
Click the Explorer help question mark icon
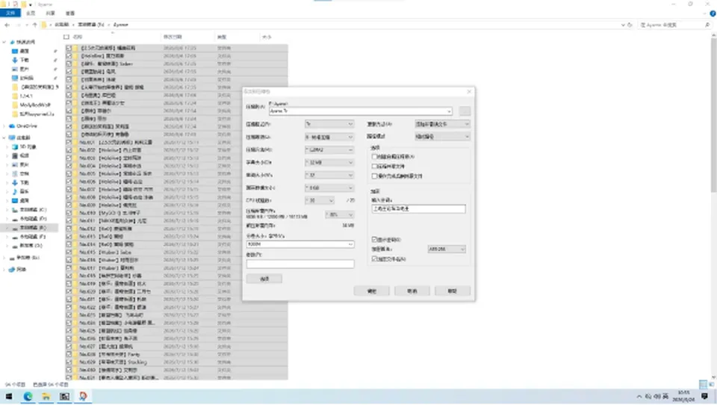click(713, 13)
